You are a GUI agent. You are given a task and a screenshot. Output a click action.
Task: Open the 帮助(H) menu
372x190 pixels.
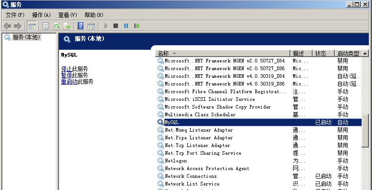tap(94, 15)
